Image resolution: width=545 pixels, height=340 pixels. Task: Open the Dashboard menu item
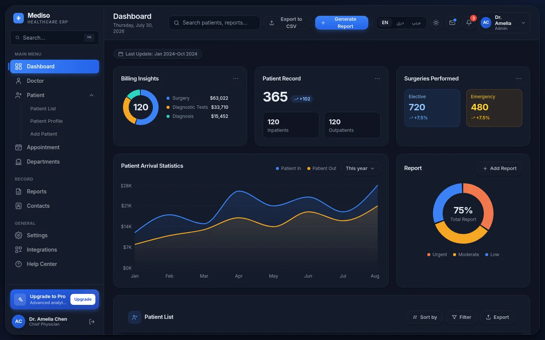[54, 66]
